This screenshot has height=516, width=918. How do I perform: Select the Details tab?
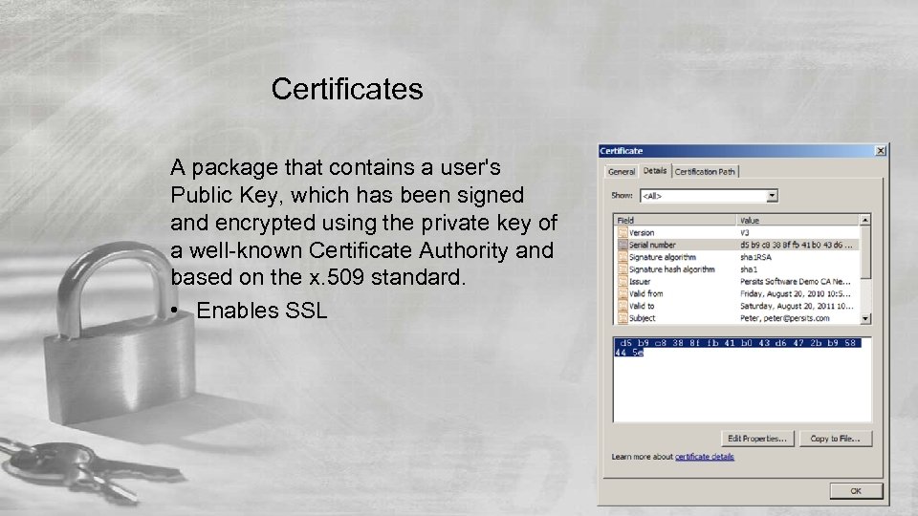(x=654, y=171)
